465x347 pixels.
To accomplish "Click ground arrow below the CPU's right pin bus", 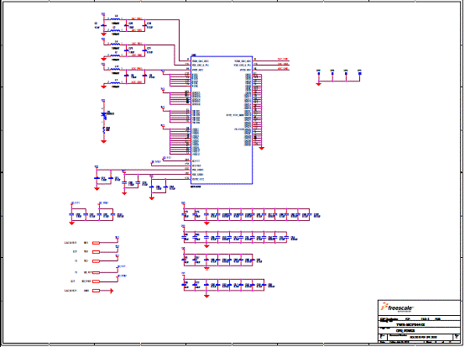I will (262, 148).
